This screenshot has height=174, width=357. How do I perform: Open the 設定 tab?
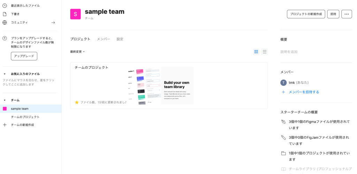(x=120, y=39)
